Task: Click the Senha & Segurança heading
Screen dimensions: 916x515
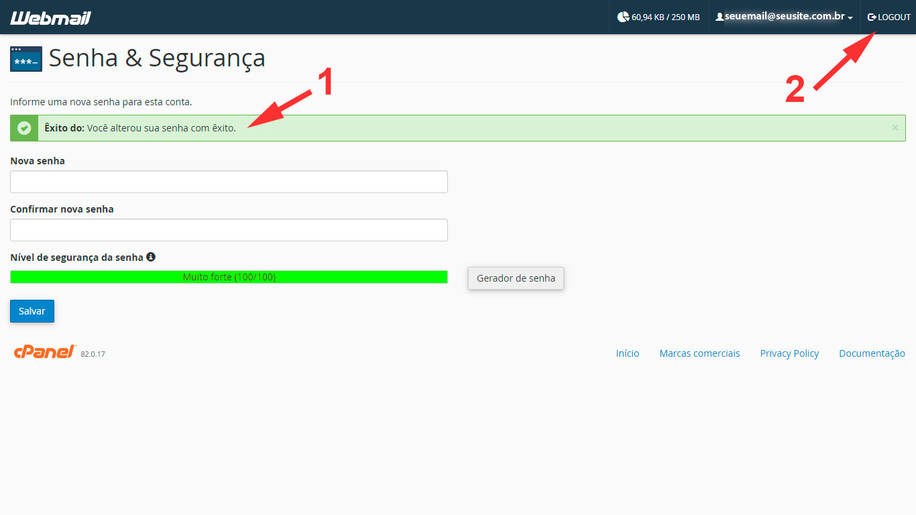Action: click(157, 58)
